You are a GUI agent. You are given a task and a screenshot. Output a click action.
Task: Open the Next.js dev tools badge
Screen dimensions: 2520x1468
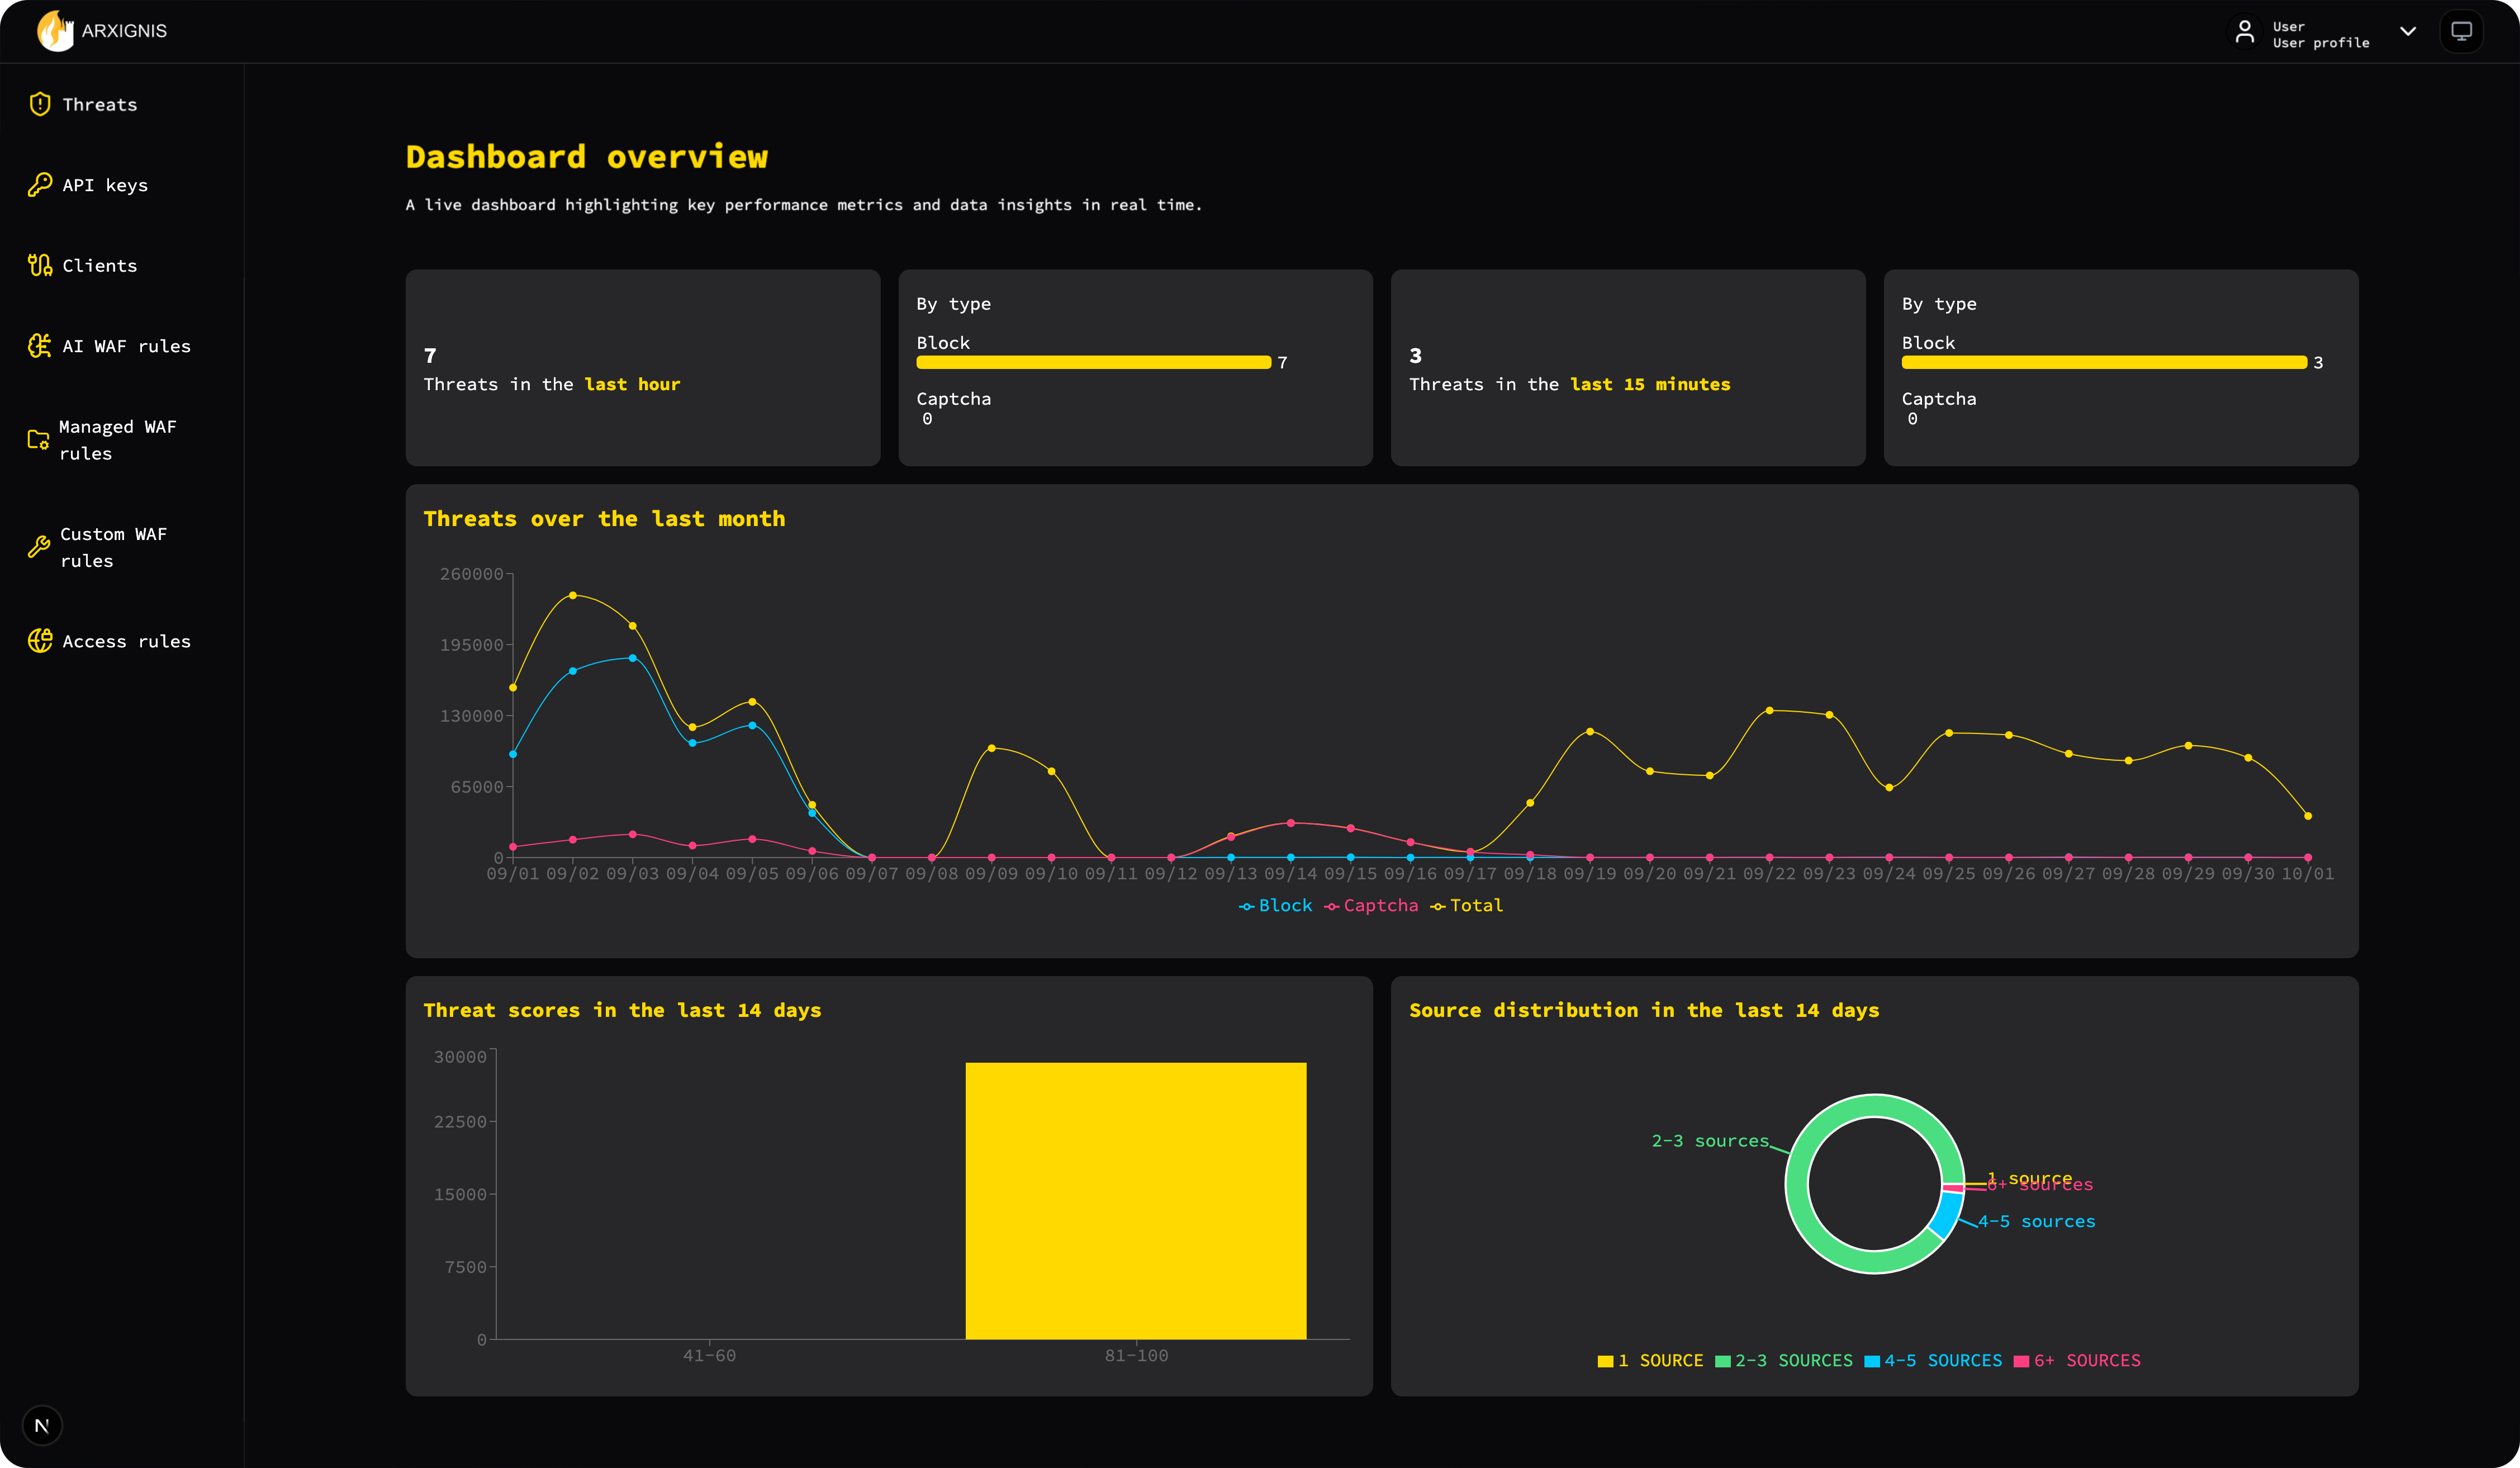42,1425
